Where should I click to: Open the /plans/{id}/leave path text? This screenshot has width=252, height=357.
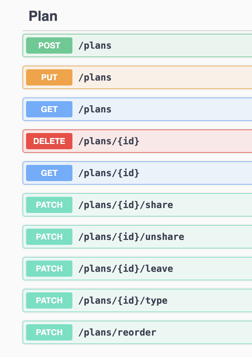click(126, 269)
